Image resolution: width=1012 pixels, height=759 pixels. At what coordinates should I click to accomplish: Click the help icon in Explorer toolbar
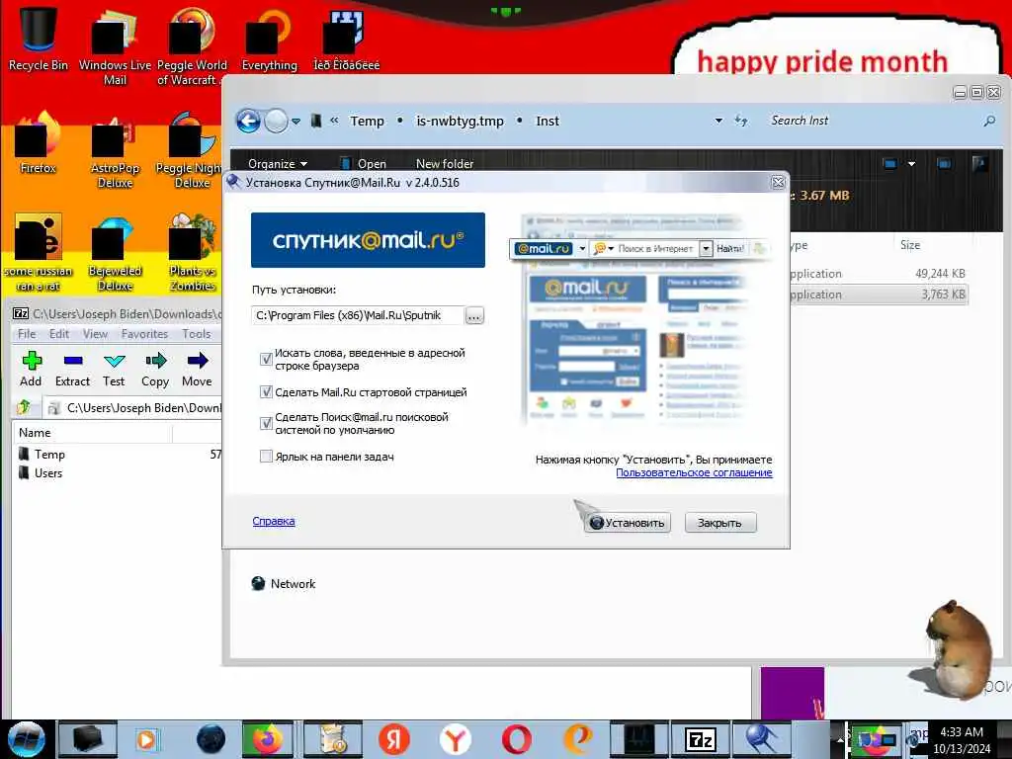tap(979, 164)
